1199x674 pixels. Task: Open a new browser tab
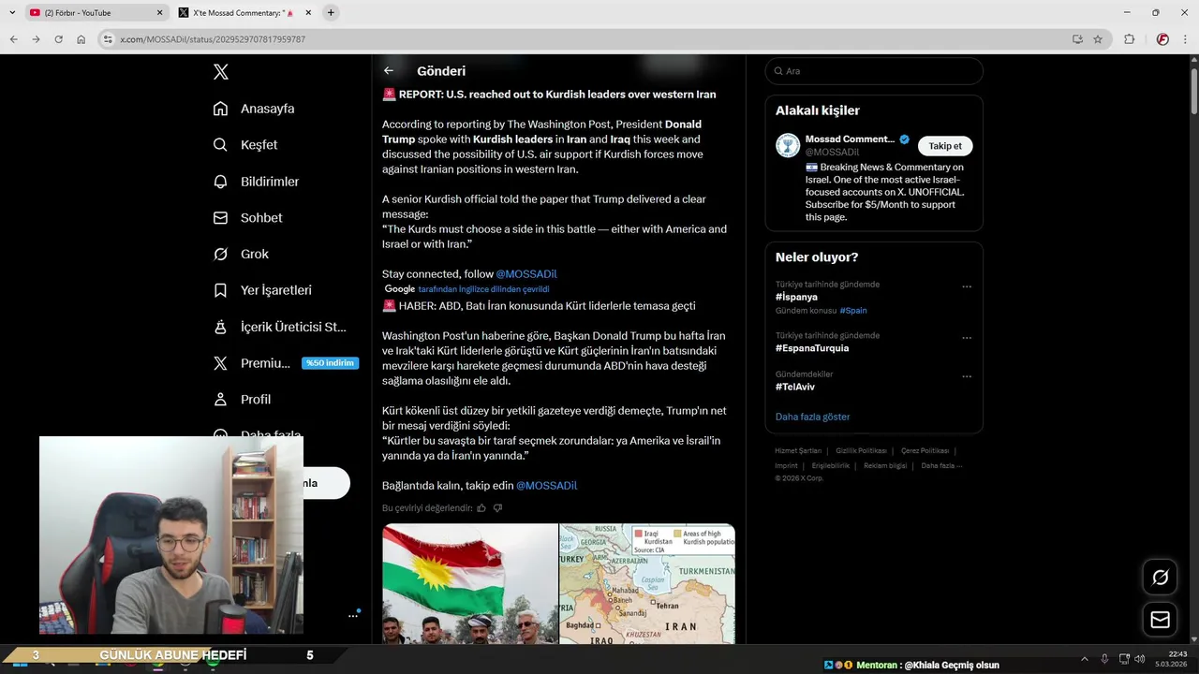coord(331,13)
